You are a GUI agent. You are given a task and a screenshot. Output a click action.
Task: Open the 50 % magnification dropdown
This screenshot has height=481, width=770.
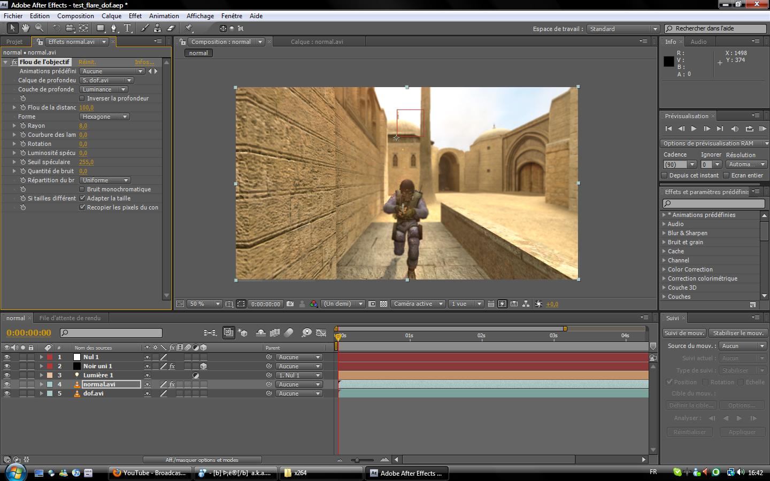[204, 304]
